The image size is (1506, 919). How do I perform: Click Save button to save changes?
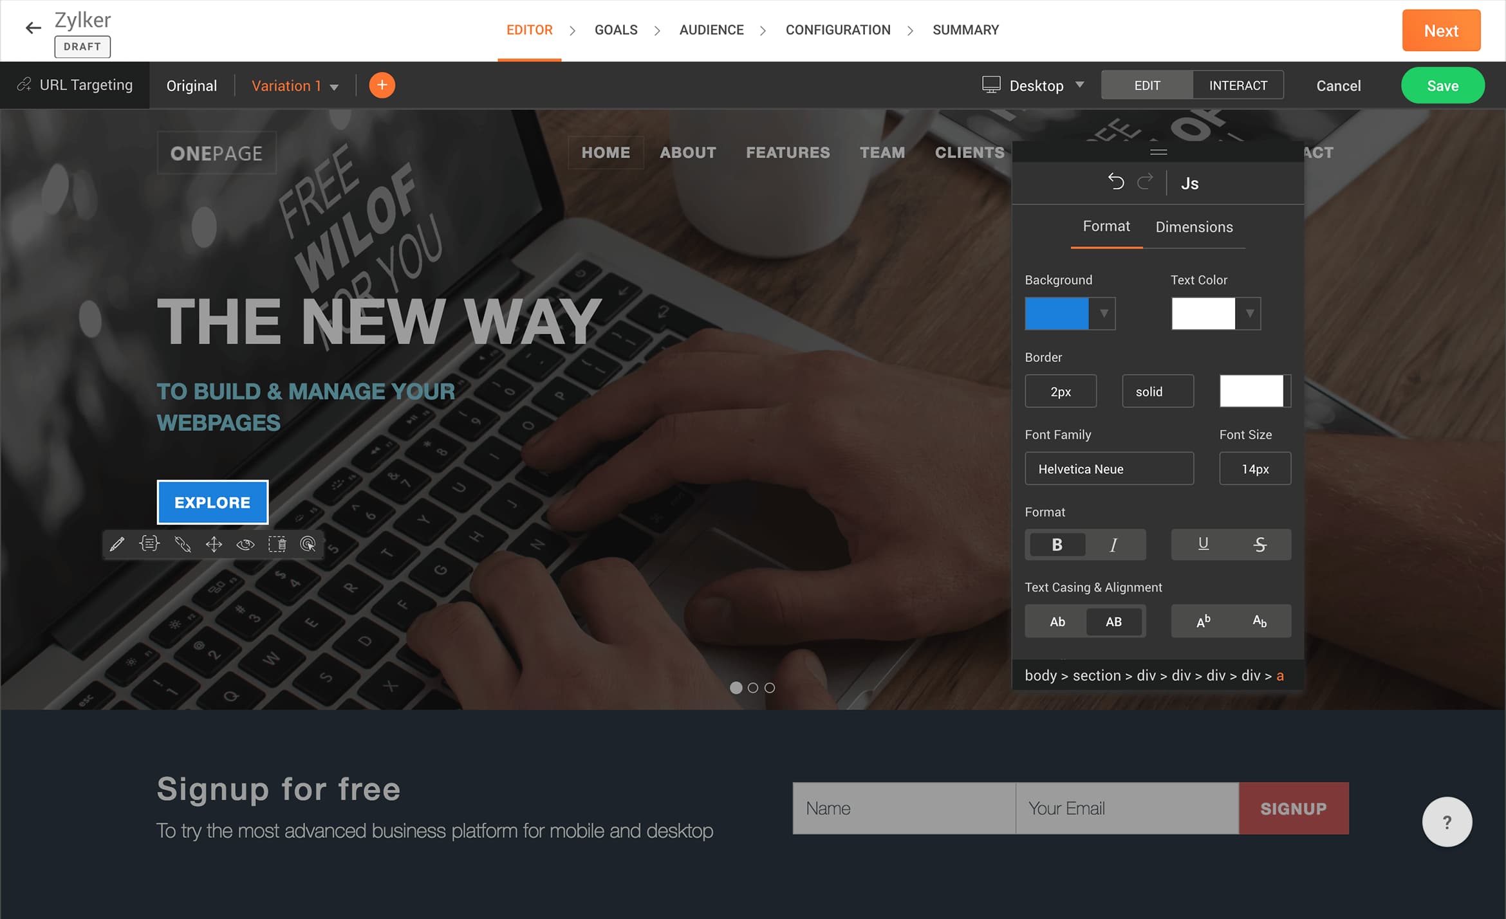coord(1442,85)
